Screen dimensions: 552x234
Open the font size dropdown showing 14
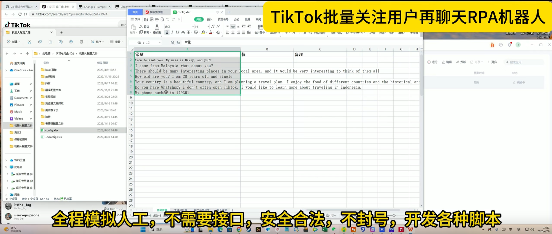coord(201,27)
